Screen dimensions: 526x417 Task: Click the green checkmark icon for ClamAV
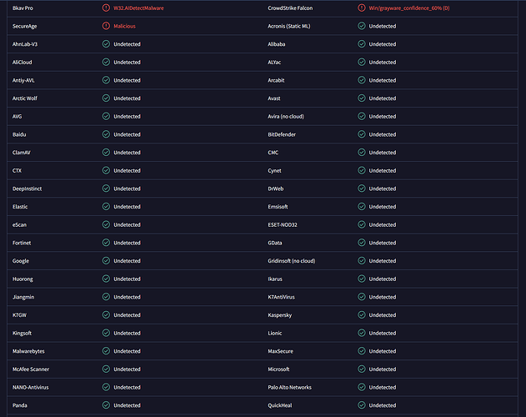click(x=106, y=153)
